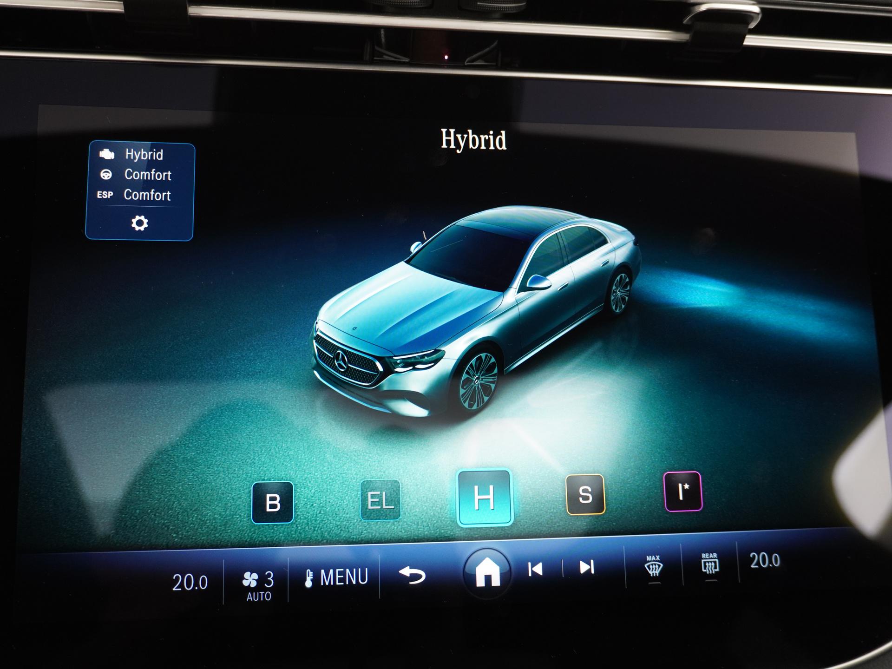The width and height of the screenshot is (892, 669).
Task: Tap the back arrow icon
Action: point(412,575)
